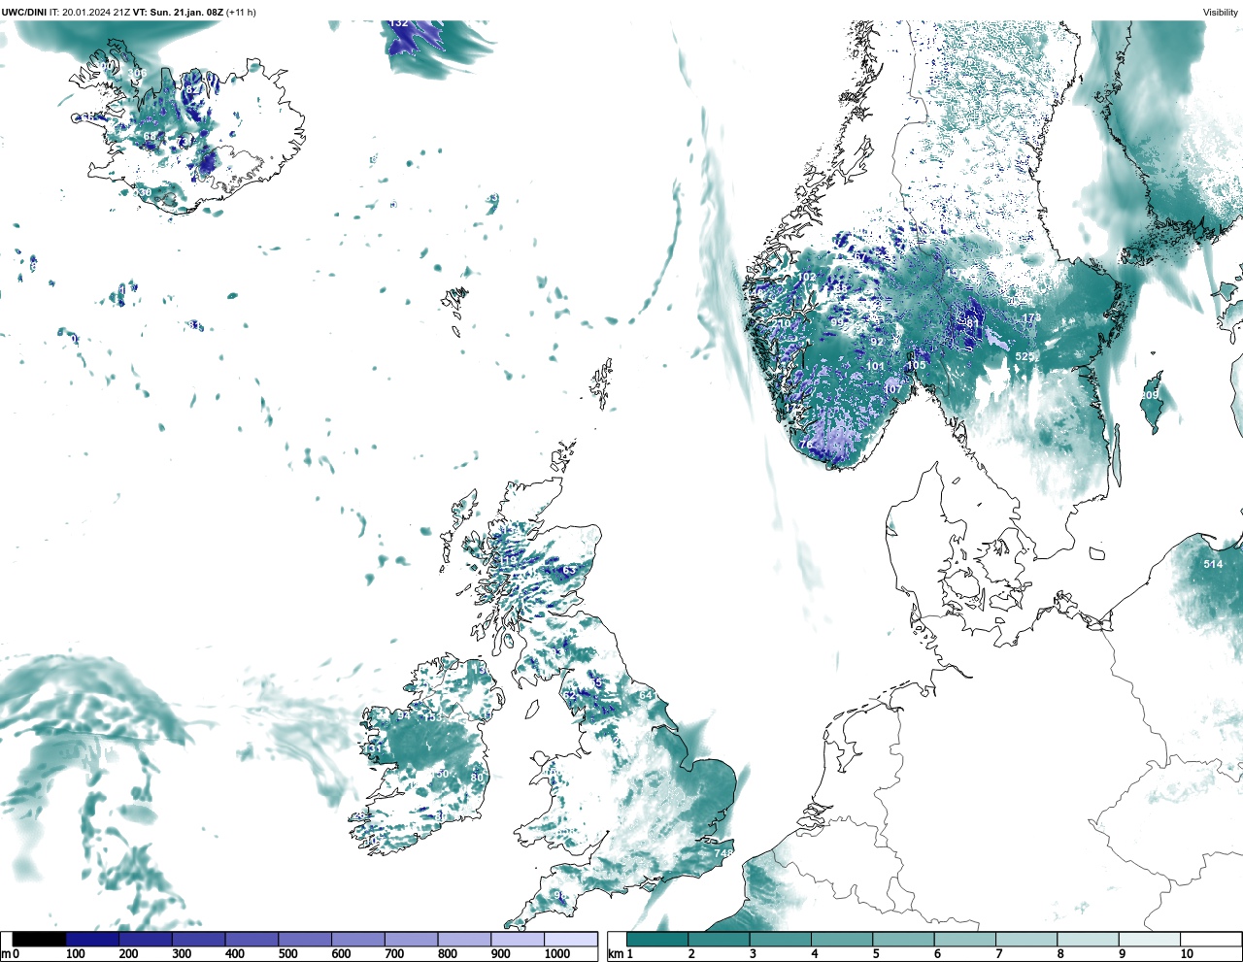Viewport: 1243px width, 962px height.
Task: Click the "132" value at the top edge
Action: tap(398, 22)
